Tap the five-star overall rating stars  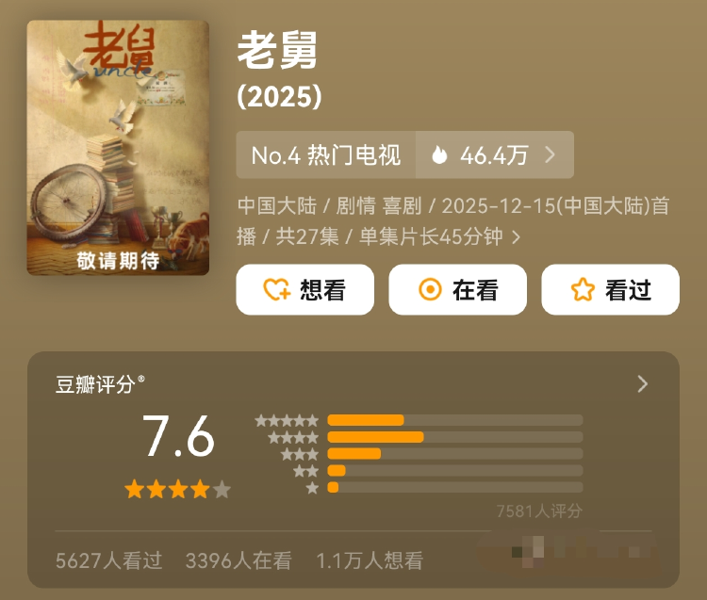pos(177,489)
